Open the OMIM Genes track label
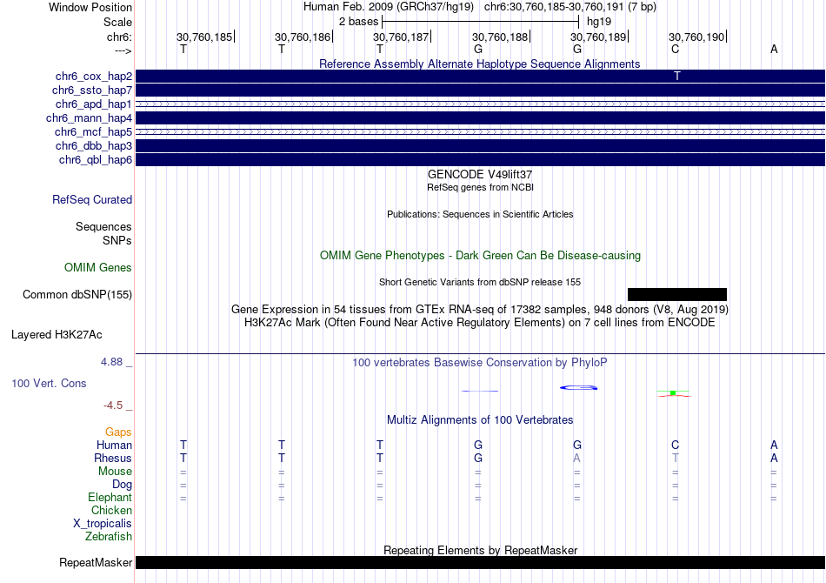This screenshot has width=826, height=583. point(98,268)
